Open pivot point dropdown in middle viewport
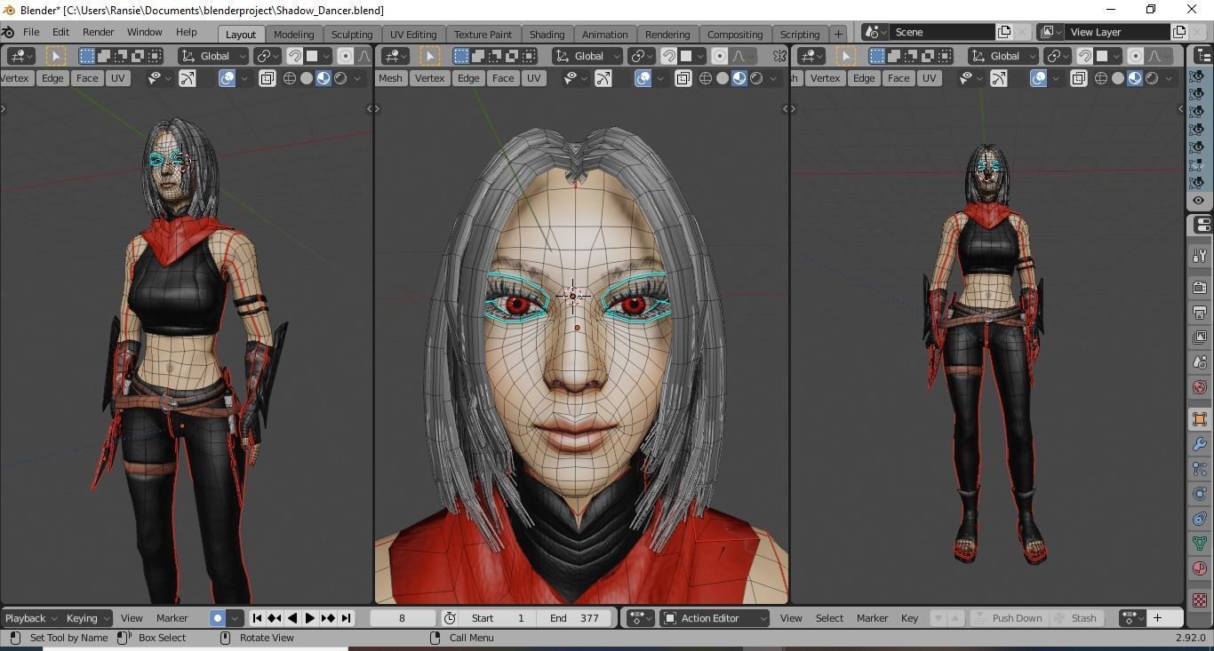Viewport: 1214px width, 651px height. click(642, 56)
